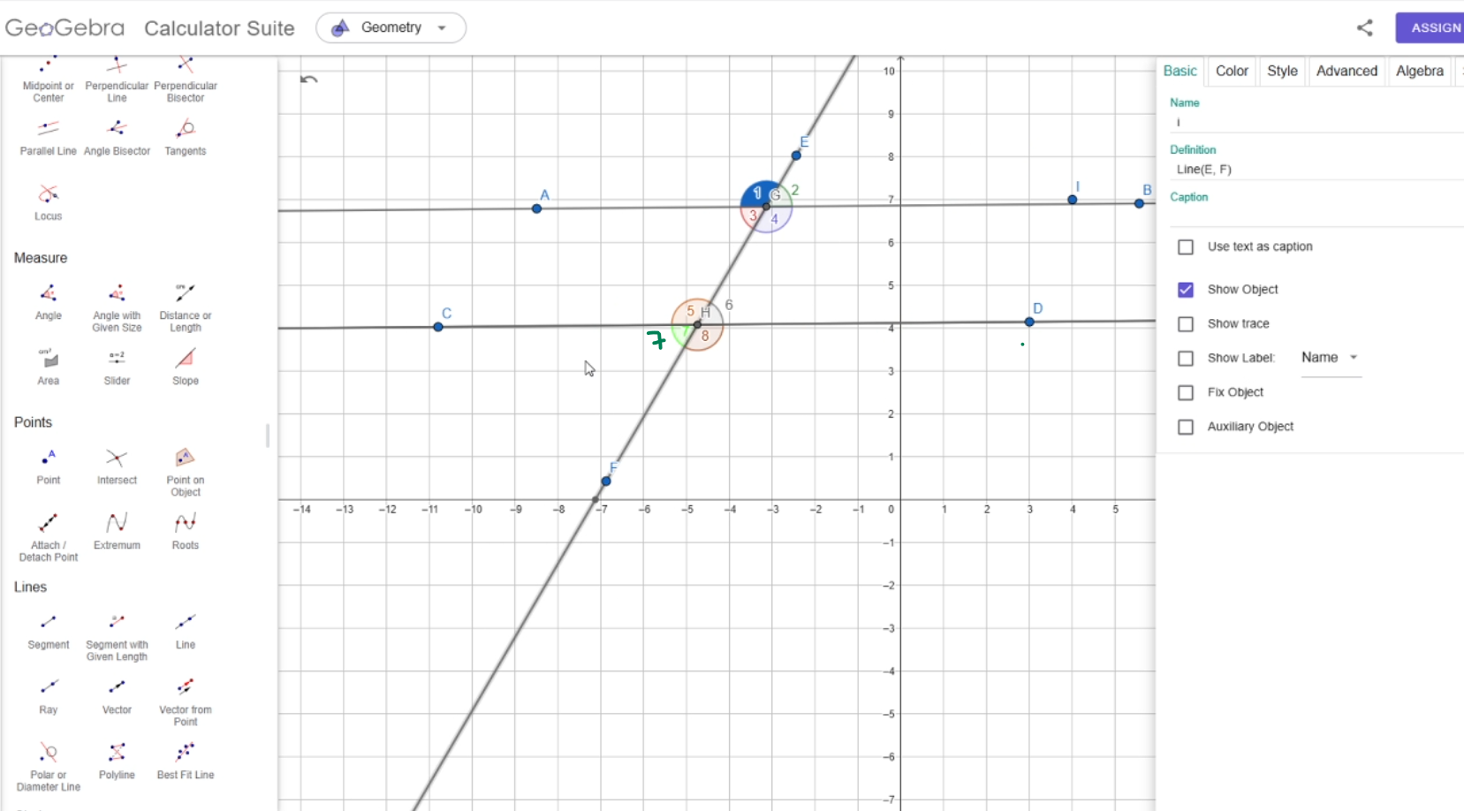Check the Fix Object option
The width and height of the screenshot is (1464, 811).
(1186, 393)
